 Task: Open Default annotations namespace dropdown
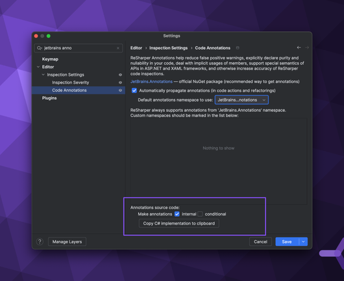241,100
